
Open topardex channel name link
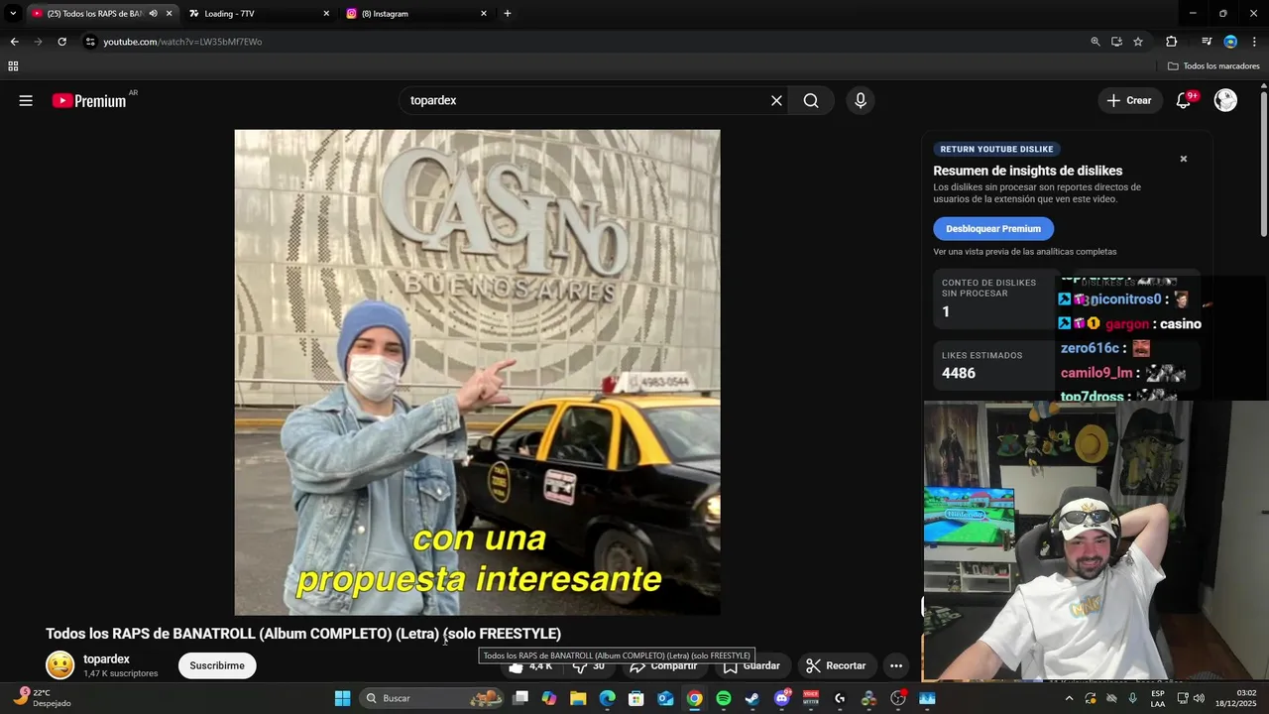click(x=106, y=659)
